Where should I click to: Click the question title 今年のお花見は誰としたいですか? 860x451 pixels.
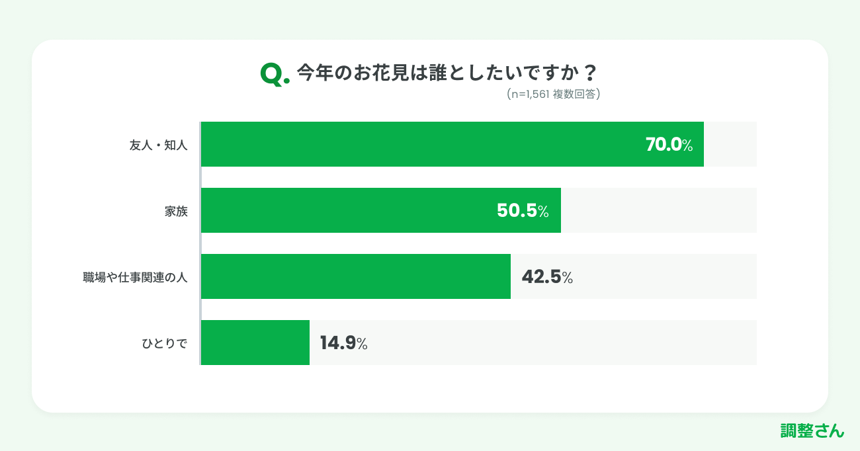point(447,72)
